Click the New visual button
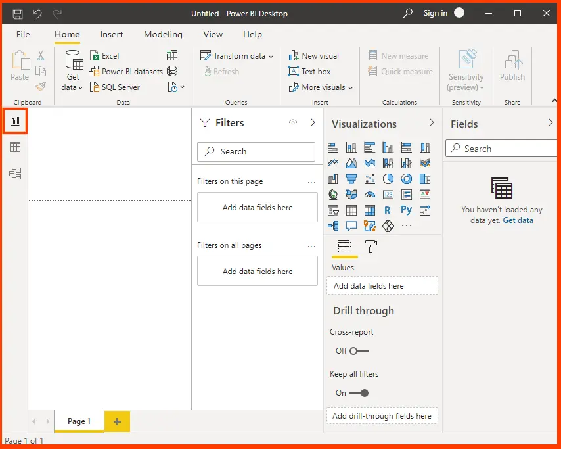Image resolution: width=561 pixels, height=449 pixels. coord(314,56)
